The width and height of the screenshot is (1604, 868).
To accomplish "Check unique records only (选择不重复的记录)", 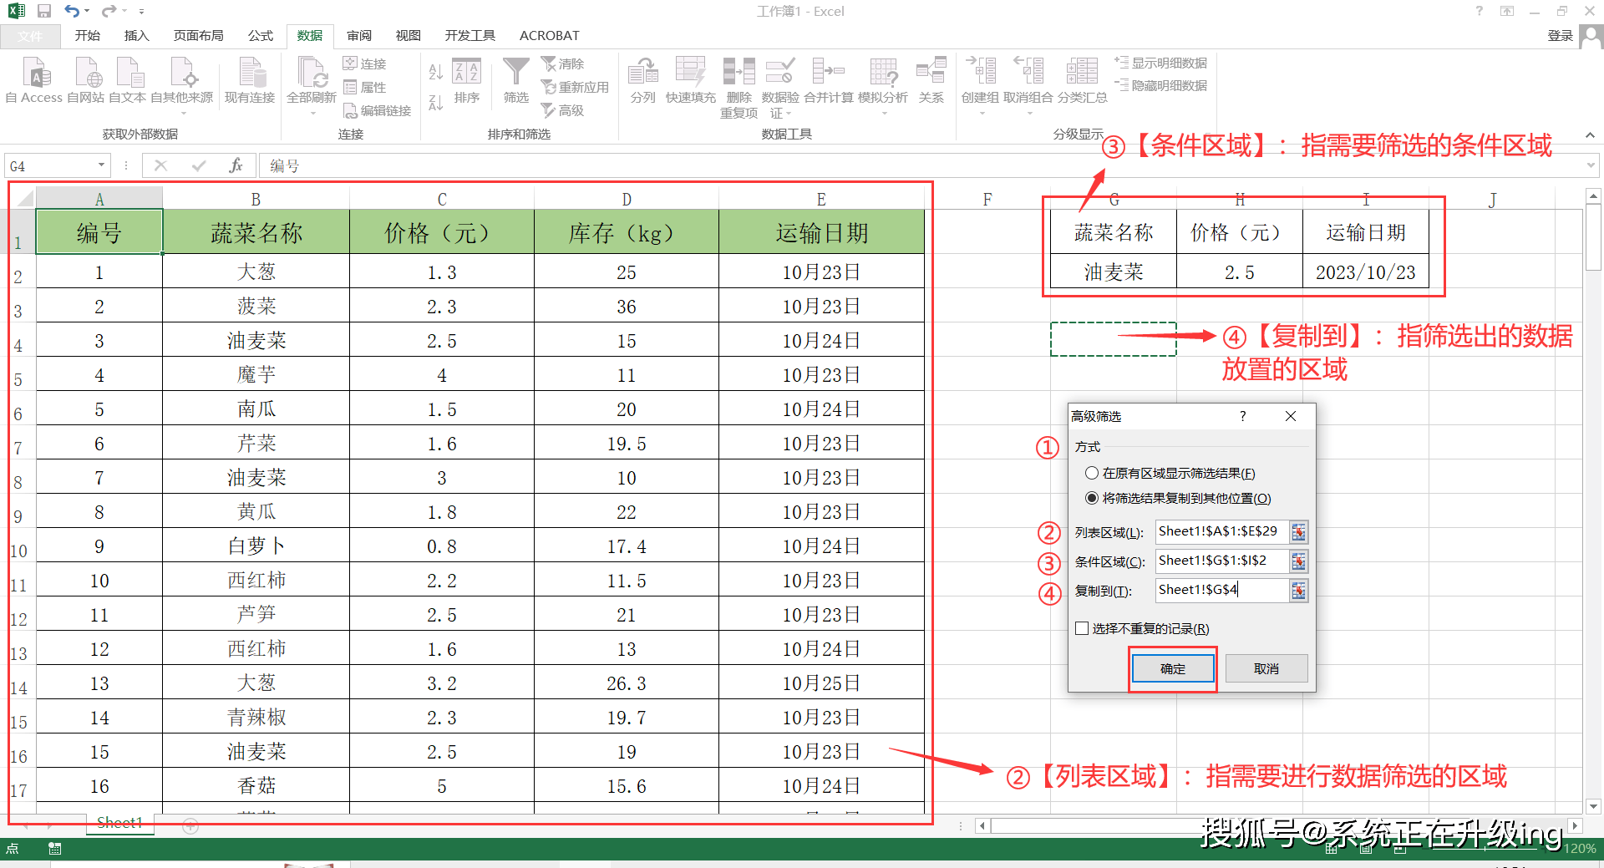I will pyautogui.click(x=1082, y=628).
